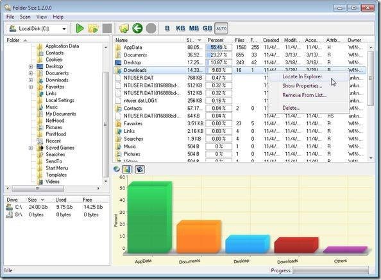
Task: Click the third chart options icon
Action: 140,169
